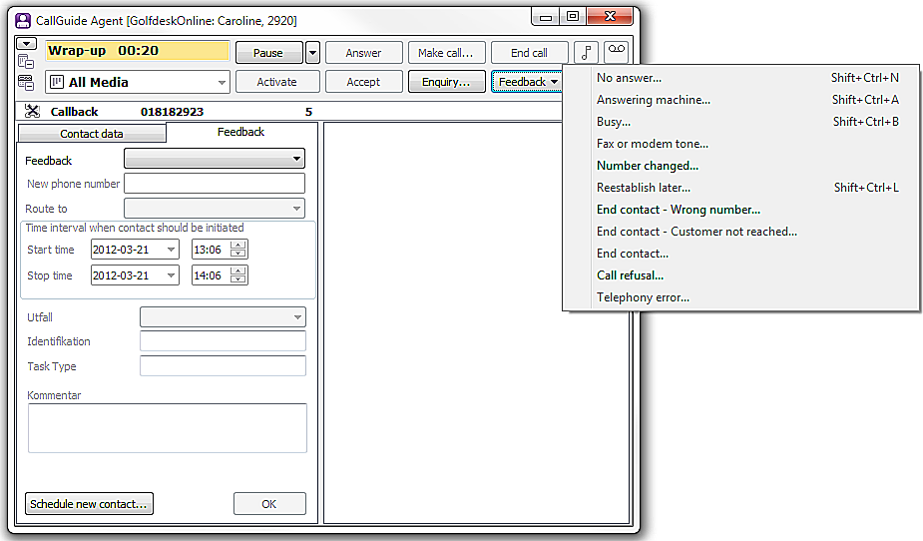Increase the Start time 13:06 spinner
The height and width of the screenshot is (541, 923).
pyautogui.click(x=237, y=245)
